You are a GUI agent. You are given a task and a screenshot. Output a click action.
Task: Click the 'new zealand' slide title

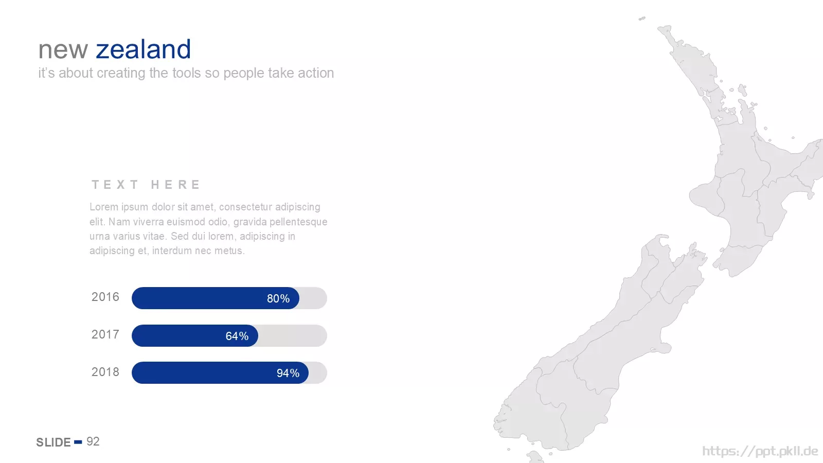tap(115, 49)
